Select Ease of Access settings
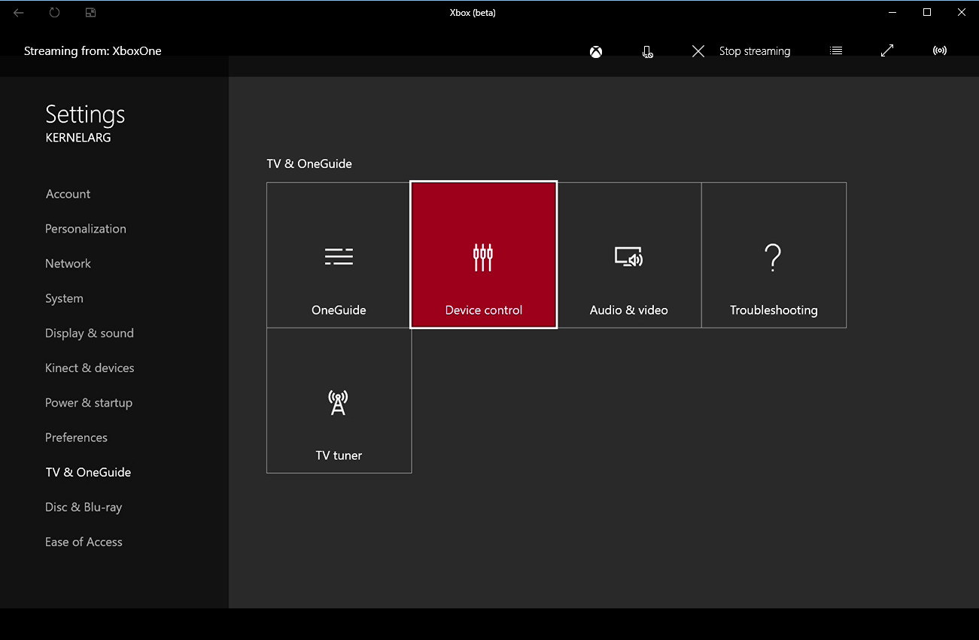This screenshot has width=979, height=640. [x=84, y=541]
